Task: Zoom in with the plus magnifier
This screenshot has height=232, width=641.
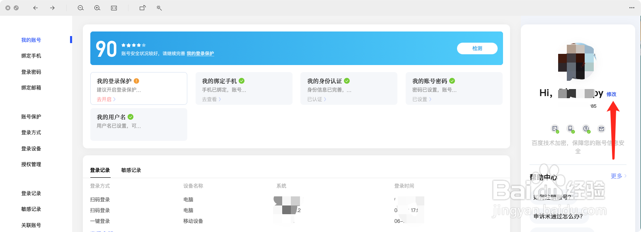Action: pos(97,8)
